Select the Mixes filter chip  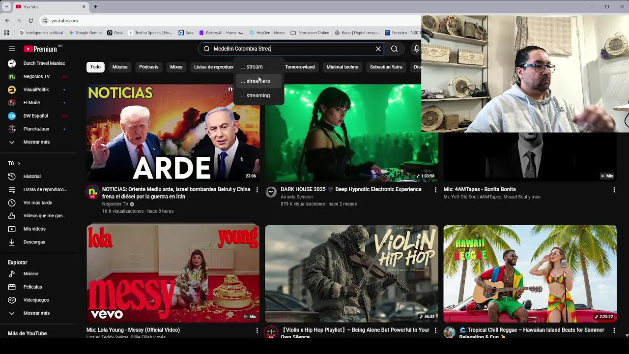[176, 67]
